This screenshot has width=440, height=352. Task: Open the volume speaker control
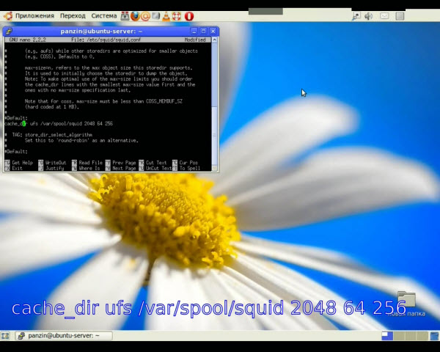(x=368, y=15)
